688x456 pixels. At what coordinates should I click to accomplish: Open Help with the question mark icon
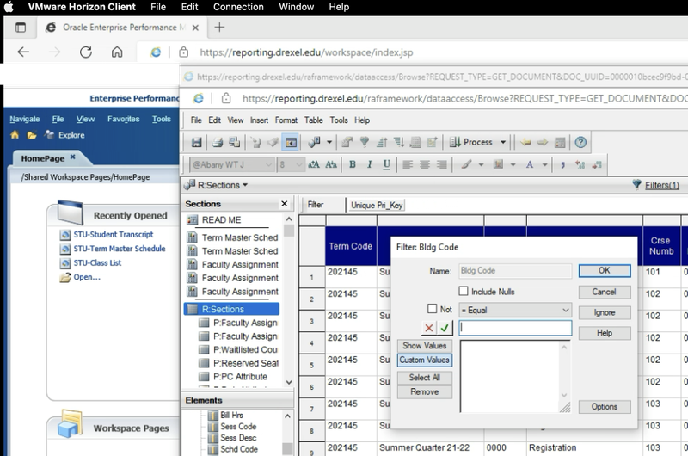point(580,142)
